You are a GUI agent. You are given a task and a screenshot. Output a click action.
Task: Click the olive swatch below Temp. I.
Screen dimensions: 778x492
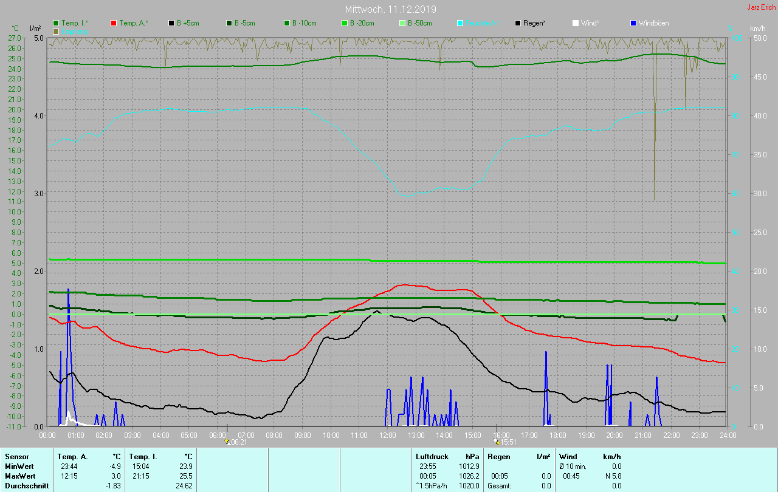click(56, 31)
